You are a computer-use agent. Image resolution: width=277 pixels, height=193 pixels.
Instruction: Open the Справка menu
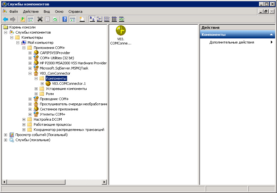coord(75,12)
